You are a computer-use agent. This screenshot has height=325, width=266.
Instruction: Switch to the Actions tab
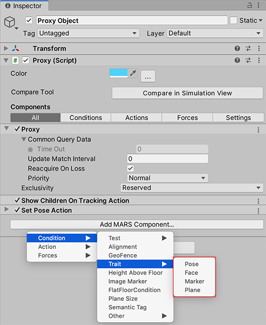click(136, 118)
